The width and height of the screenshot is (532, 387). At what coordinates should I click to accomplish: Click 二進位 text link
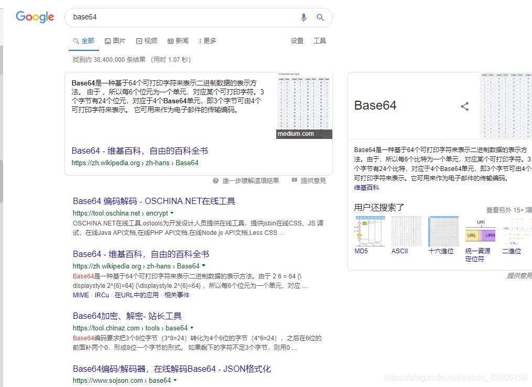512,251
